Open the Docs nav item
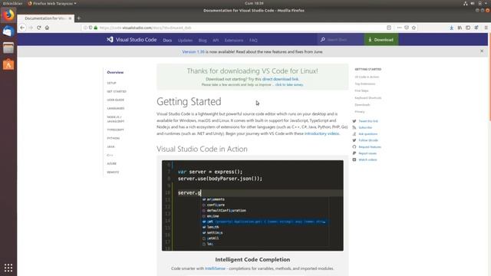The height and width of the screenshot is (276, 491). [167, 41]
